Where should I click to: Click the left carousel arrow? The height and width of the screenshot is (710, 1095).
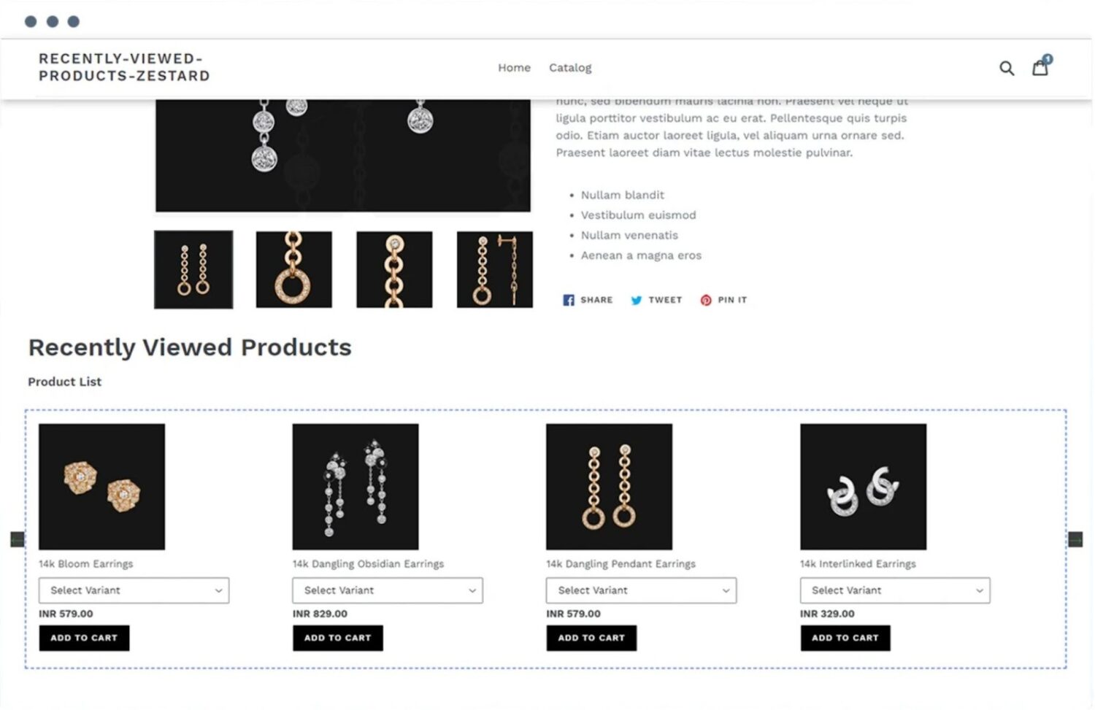[18, 539]
